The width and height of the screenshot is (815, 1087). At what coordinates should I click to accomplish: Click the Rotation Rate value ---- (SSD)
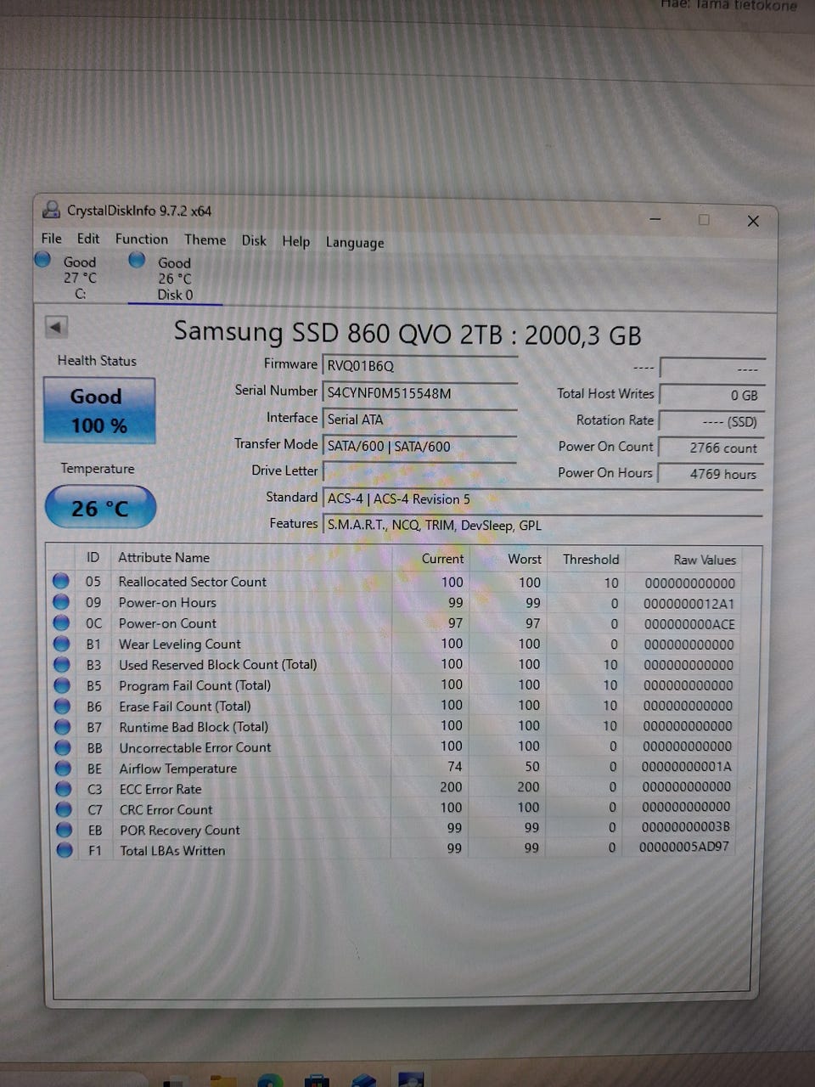click(x=711, y=421)
